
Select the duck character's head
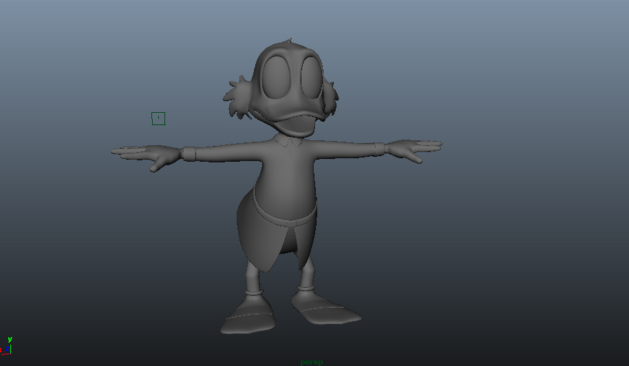(289, 87)
